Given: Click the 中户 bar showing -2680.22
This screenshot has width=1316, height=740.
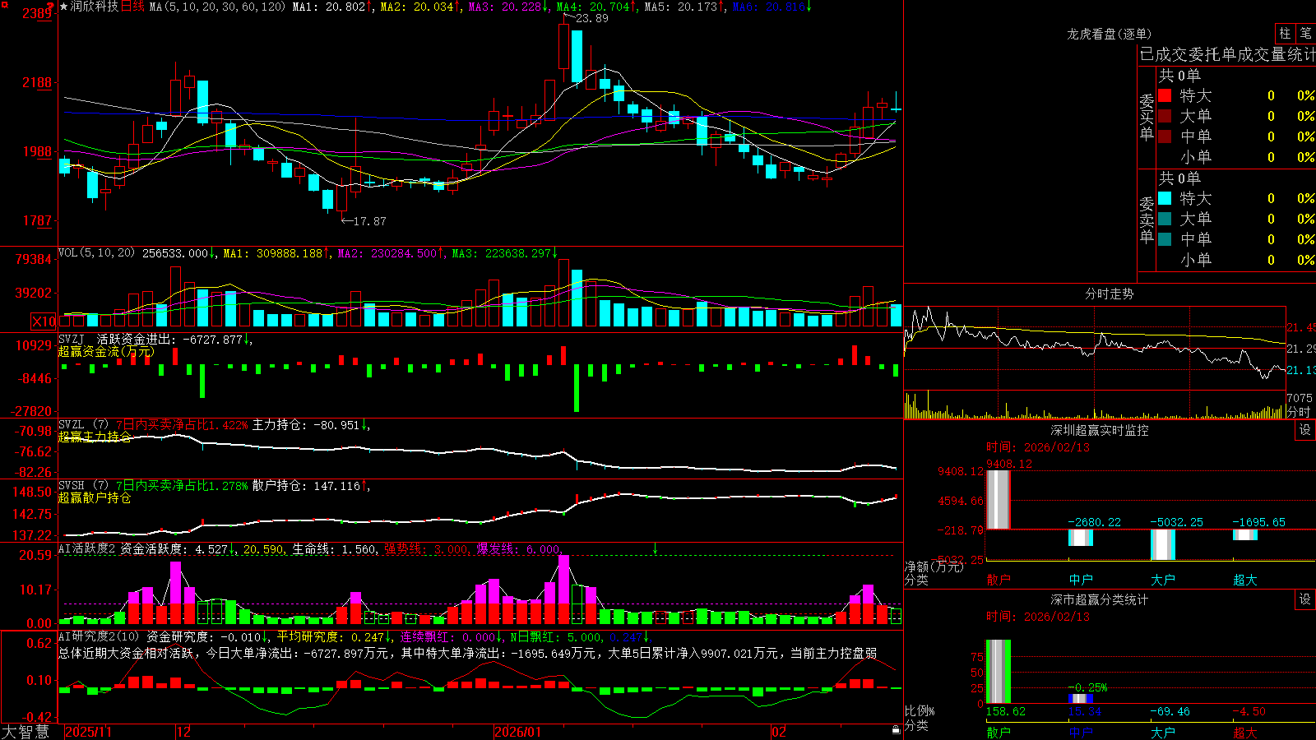Looking at the screenshot, I should click(x=1081, y=538).
